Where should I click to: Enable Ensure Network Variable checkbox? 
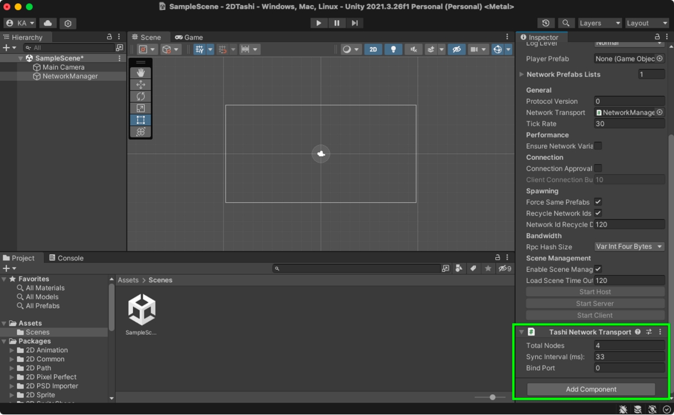point(598,146)
